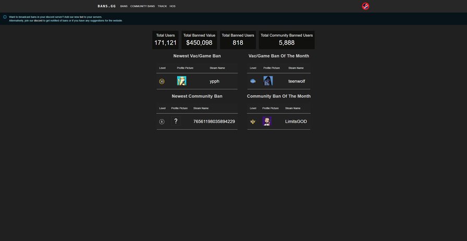Open teenwolf's profile picture
467x241 pixels.
(268, 81)
